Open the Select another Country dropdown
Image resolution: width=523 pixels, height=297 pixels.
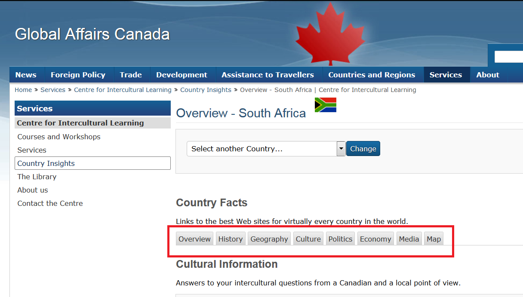click(266, 149)
